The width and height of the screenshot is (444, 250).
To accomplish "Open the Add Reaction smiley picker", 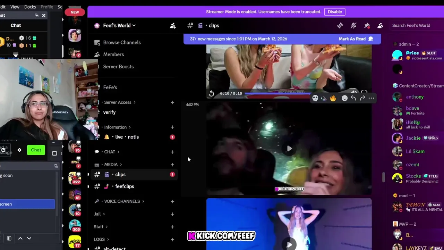I will (344, 98).
